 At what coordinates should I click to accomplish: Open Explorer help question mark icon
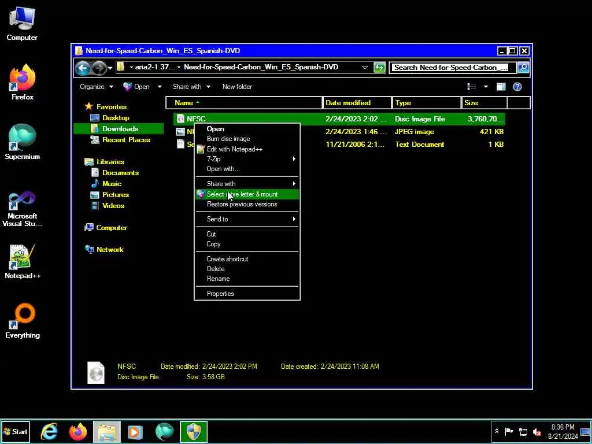(517, 87)
